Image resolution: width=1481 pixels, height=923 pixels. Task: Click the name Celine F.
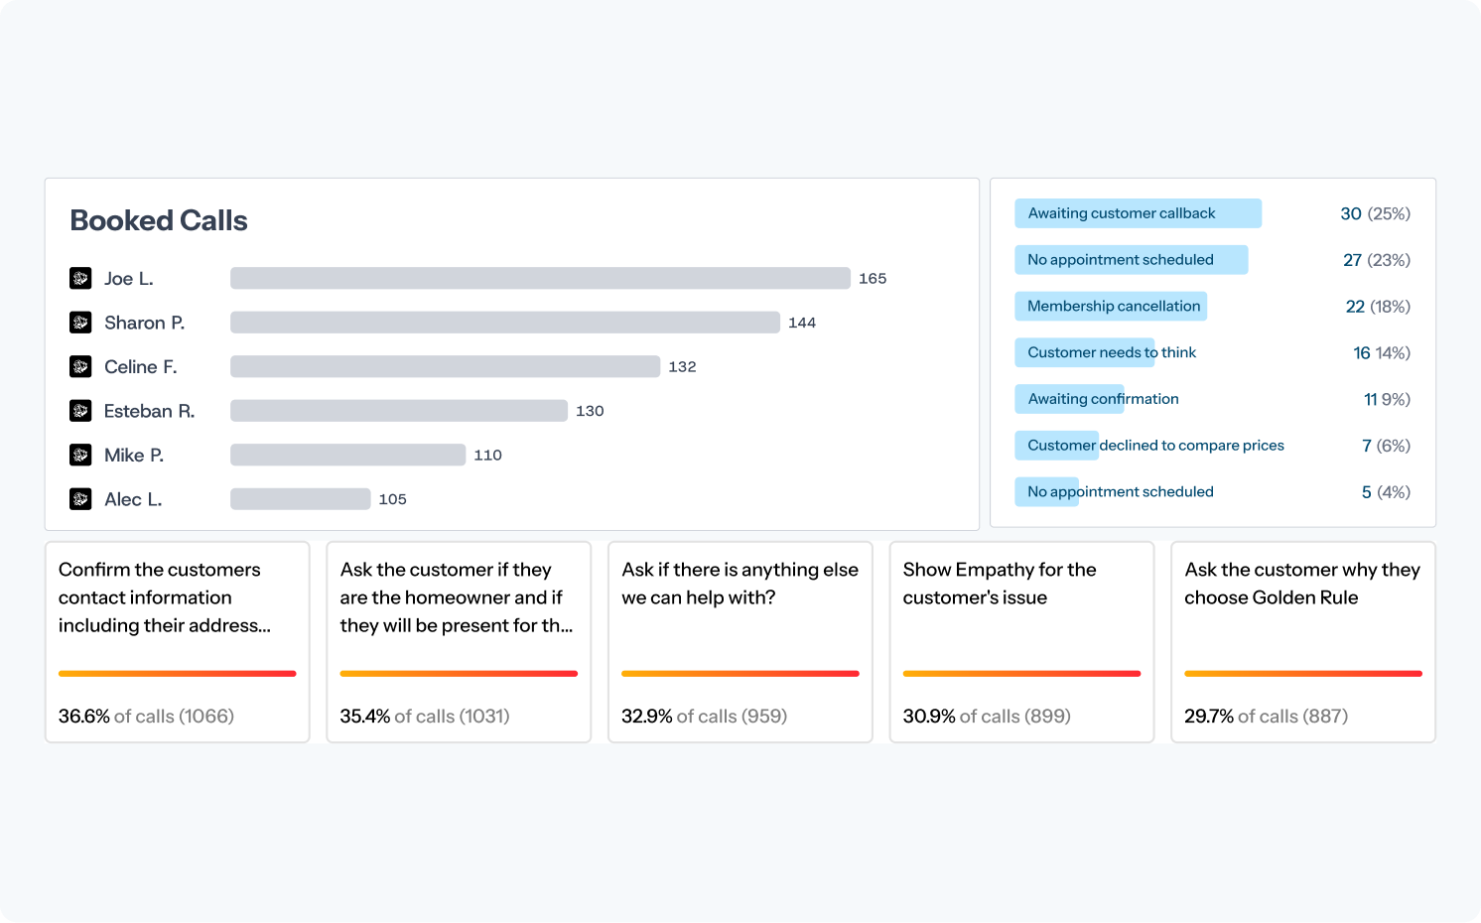(x=141, y=367)
